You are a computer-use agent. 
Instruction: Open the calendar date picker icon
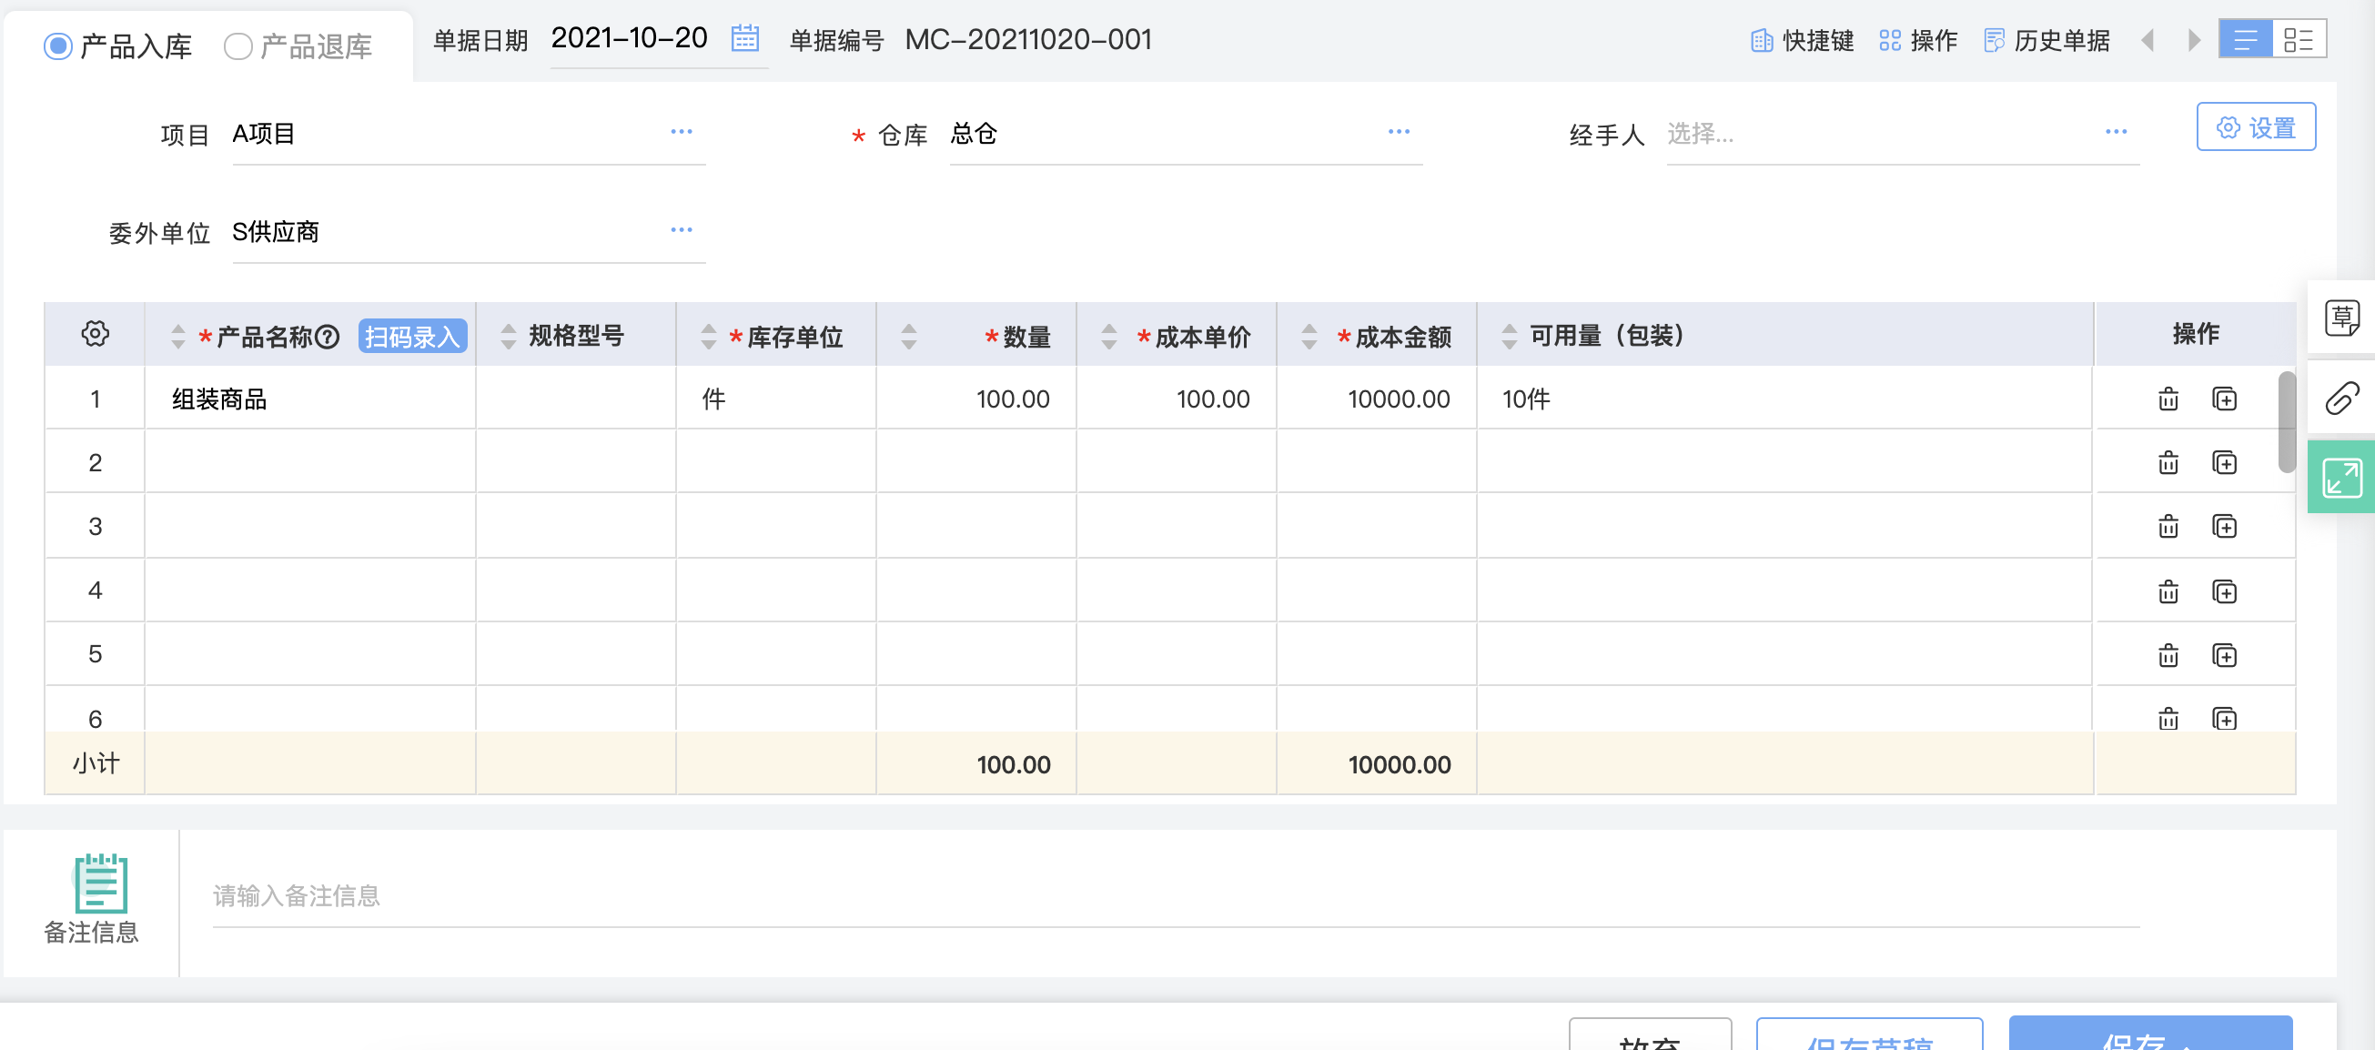tap(744, 39)
